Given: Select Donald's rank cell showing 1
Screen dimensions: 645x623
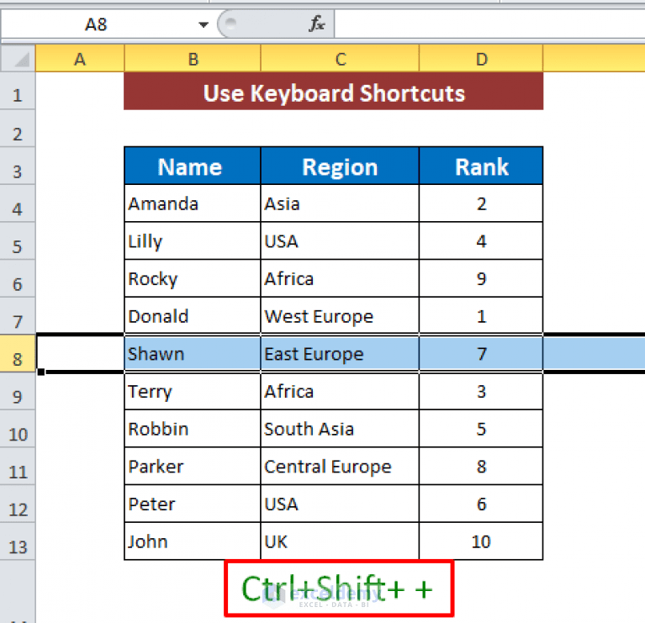Looking at the screenshot, I should pyautogui.click(x=481, y=316).
